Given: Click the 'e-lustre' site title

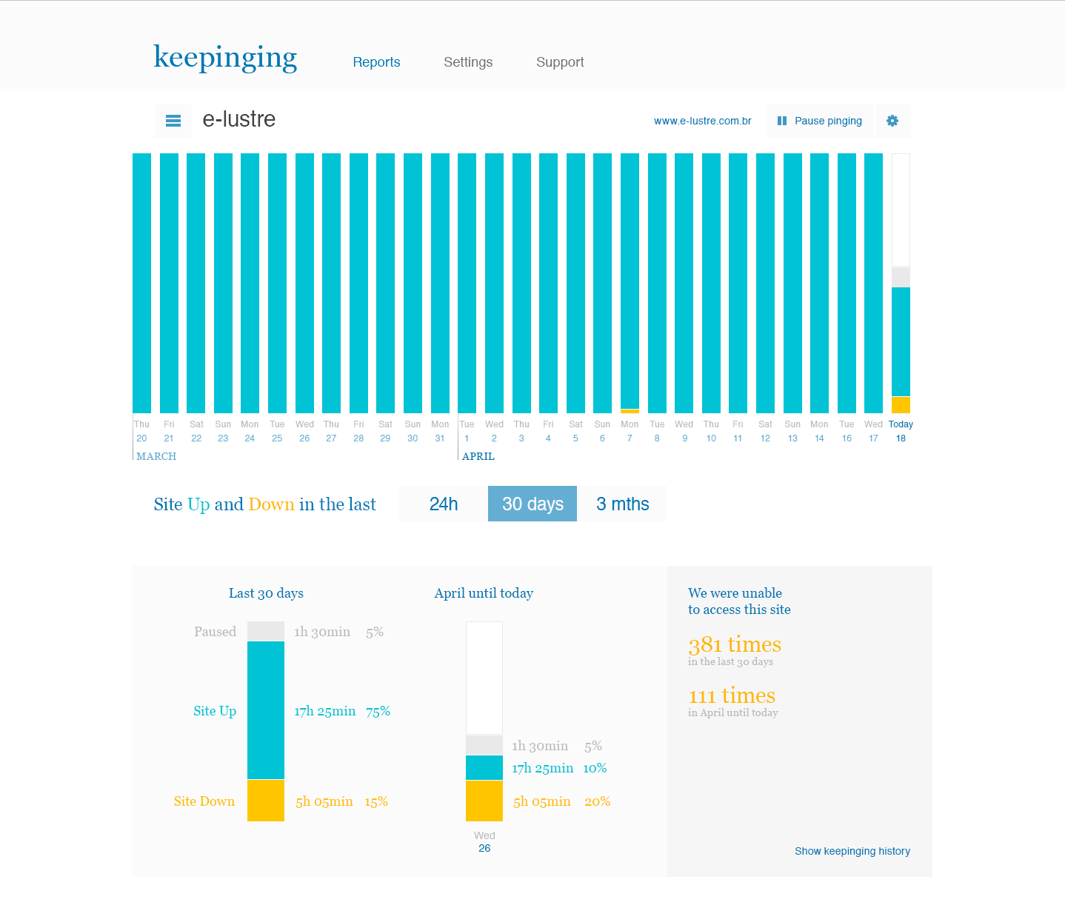Looking at the screenshot, I should tap(239, 119).
